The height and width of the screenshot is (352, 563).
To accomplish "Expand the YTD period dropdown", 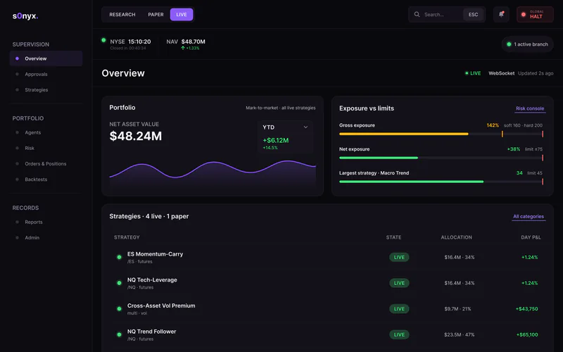I will coord(286,127).
